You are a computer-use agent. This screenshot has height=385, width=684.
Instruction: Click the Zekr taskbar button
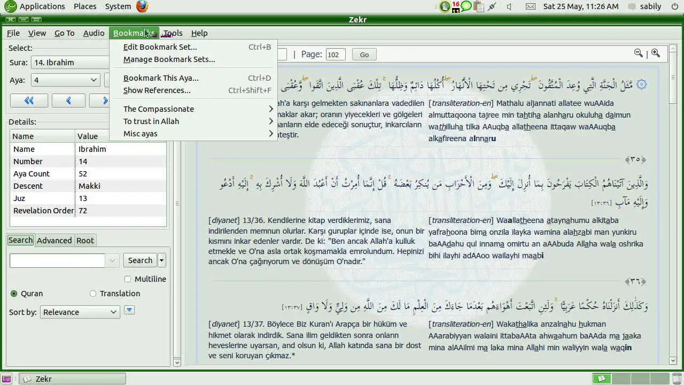[72, 379]
